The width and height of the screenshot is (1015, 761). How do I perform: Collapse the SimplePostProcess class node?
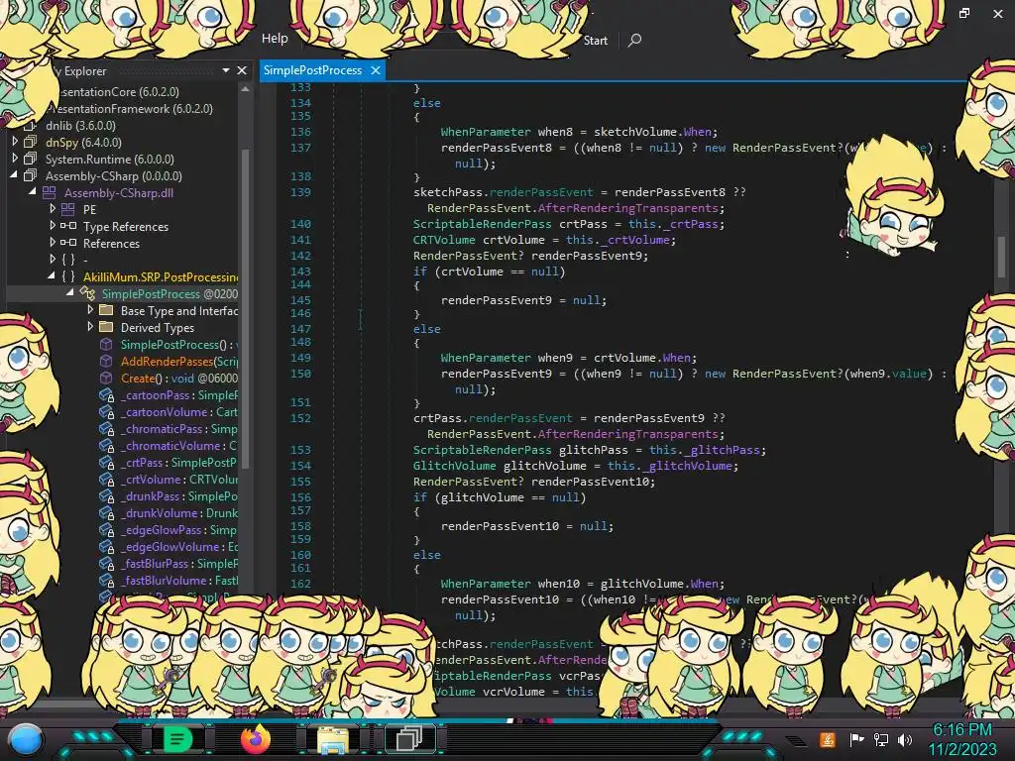70,292
